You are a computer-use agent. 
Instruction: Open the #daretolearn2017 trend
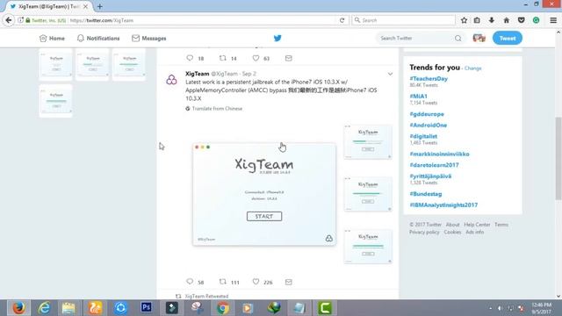tap(434, 165)
